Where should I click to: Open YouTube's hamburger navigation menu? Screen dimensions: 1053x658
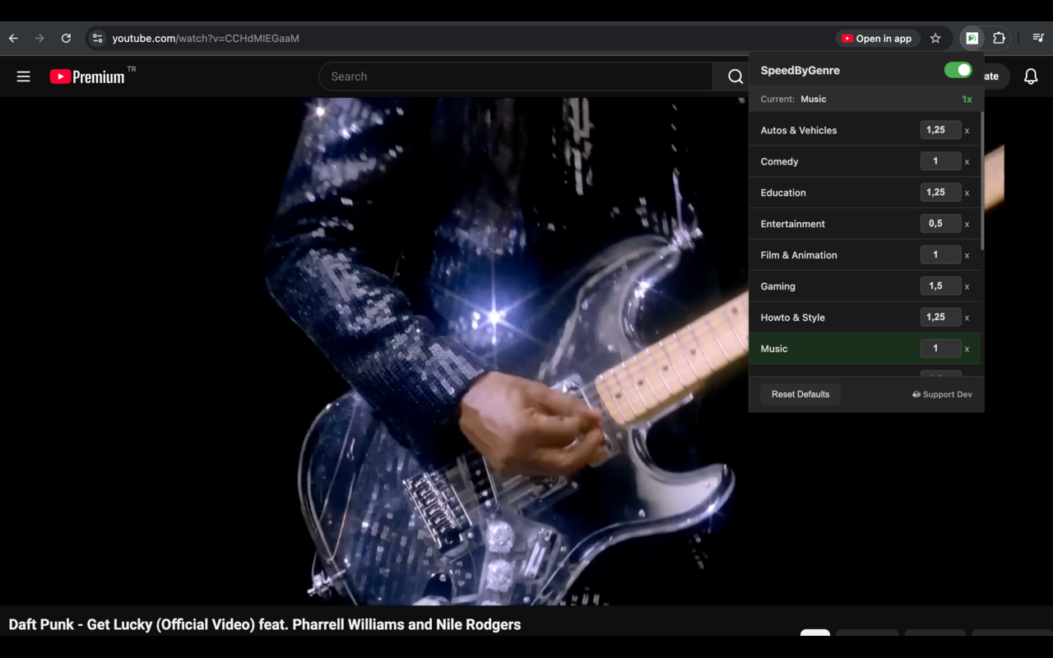(23, 76)
